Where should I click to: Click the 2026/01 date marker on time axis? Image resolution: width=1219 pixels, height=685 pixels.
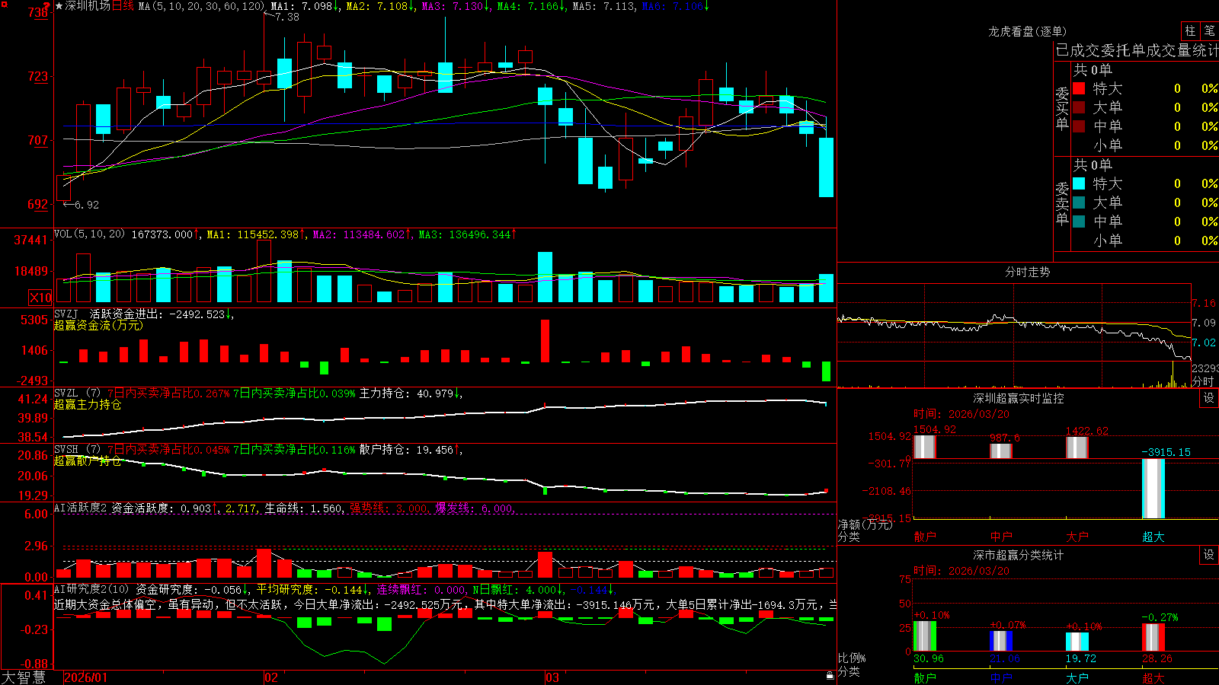[x=85, y=677]
